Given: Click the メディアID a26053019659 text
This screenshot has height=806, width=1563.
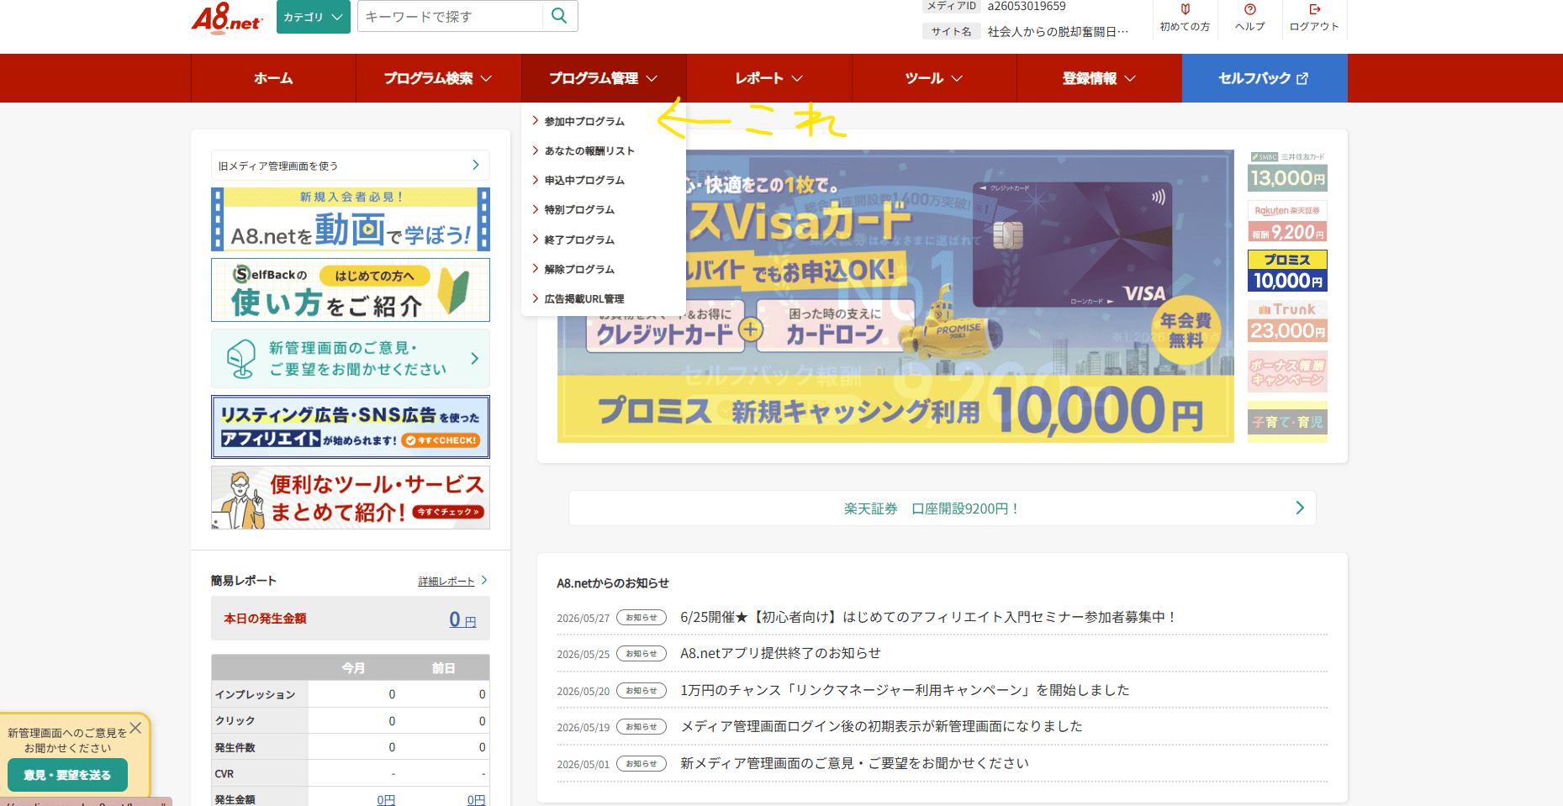Looking at the screenshot, I should tap(1026, 7).
